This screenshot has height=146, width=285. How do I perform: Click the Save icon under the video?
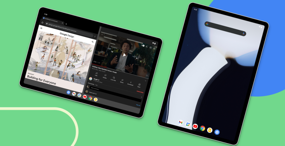(139, 85)
